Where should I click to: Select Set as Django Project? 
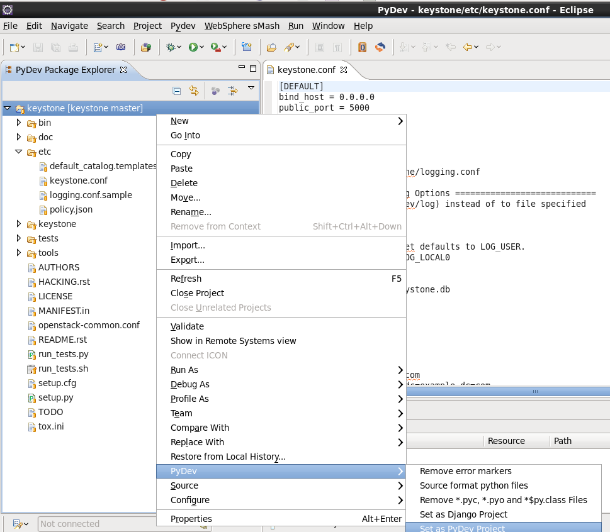(x=463, y=514)
